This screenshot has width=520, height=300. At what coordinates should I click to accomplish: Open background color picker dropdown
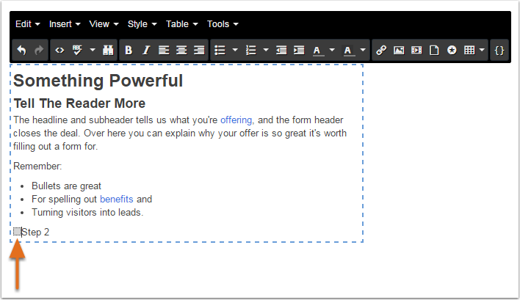tap(363, 51)
